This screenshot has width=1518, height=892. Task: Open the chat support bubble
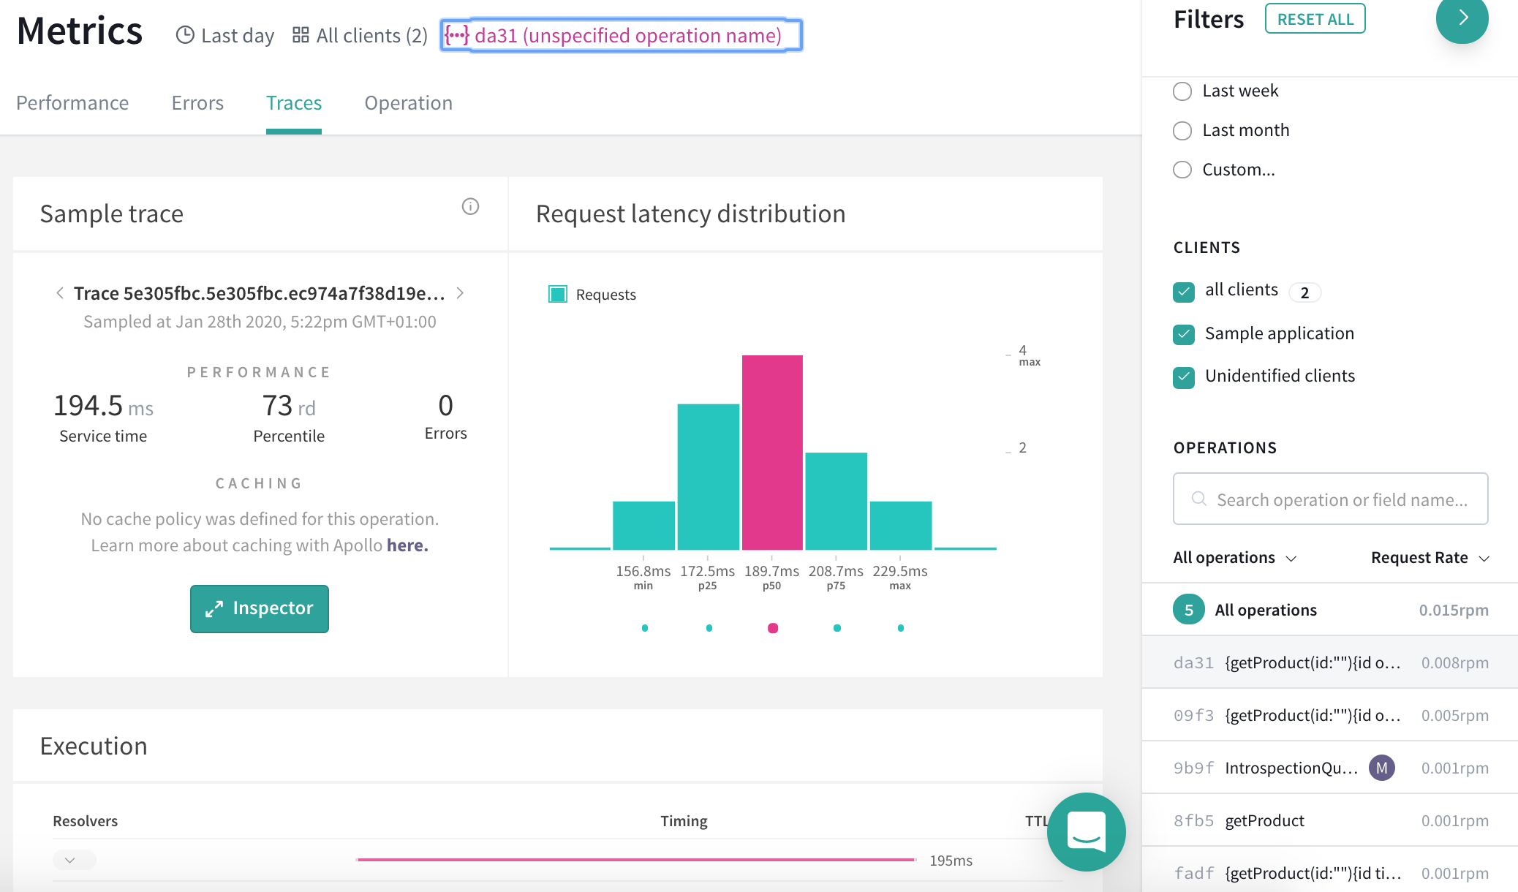click(1086, 831)
